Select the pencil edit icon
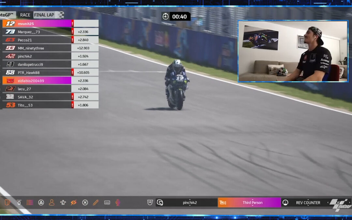Screen dimensions: 352x220 [x=95, y=202]
